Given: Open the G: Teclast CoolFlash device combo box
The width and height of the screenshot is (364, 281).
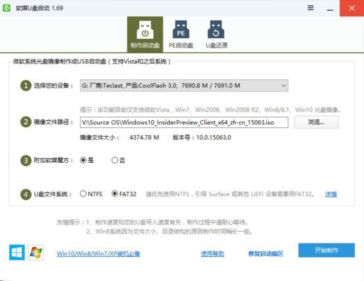Looking at the screenshot, I should [184, 85].
